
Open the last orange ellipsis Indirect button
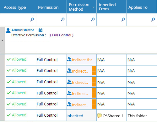(94, 104)
